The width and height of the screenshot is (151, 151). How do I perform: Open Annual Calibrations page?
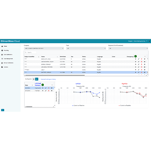(x=8, y=63)
